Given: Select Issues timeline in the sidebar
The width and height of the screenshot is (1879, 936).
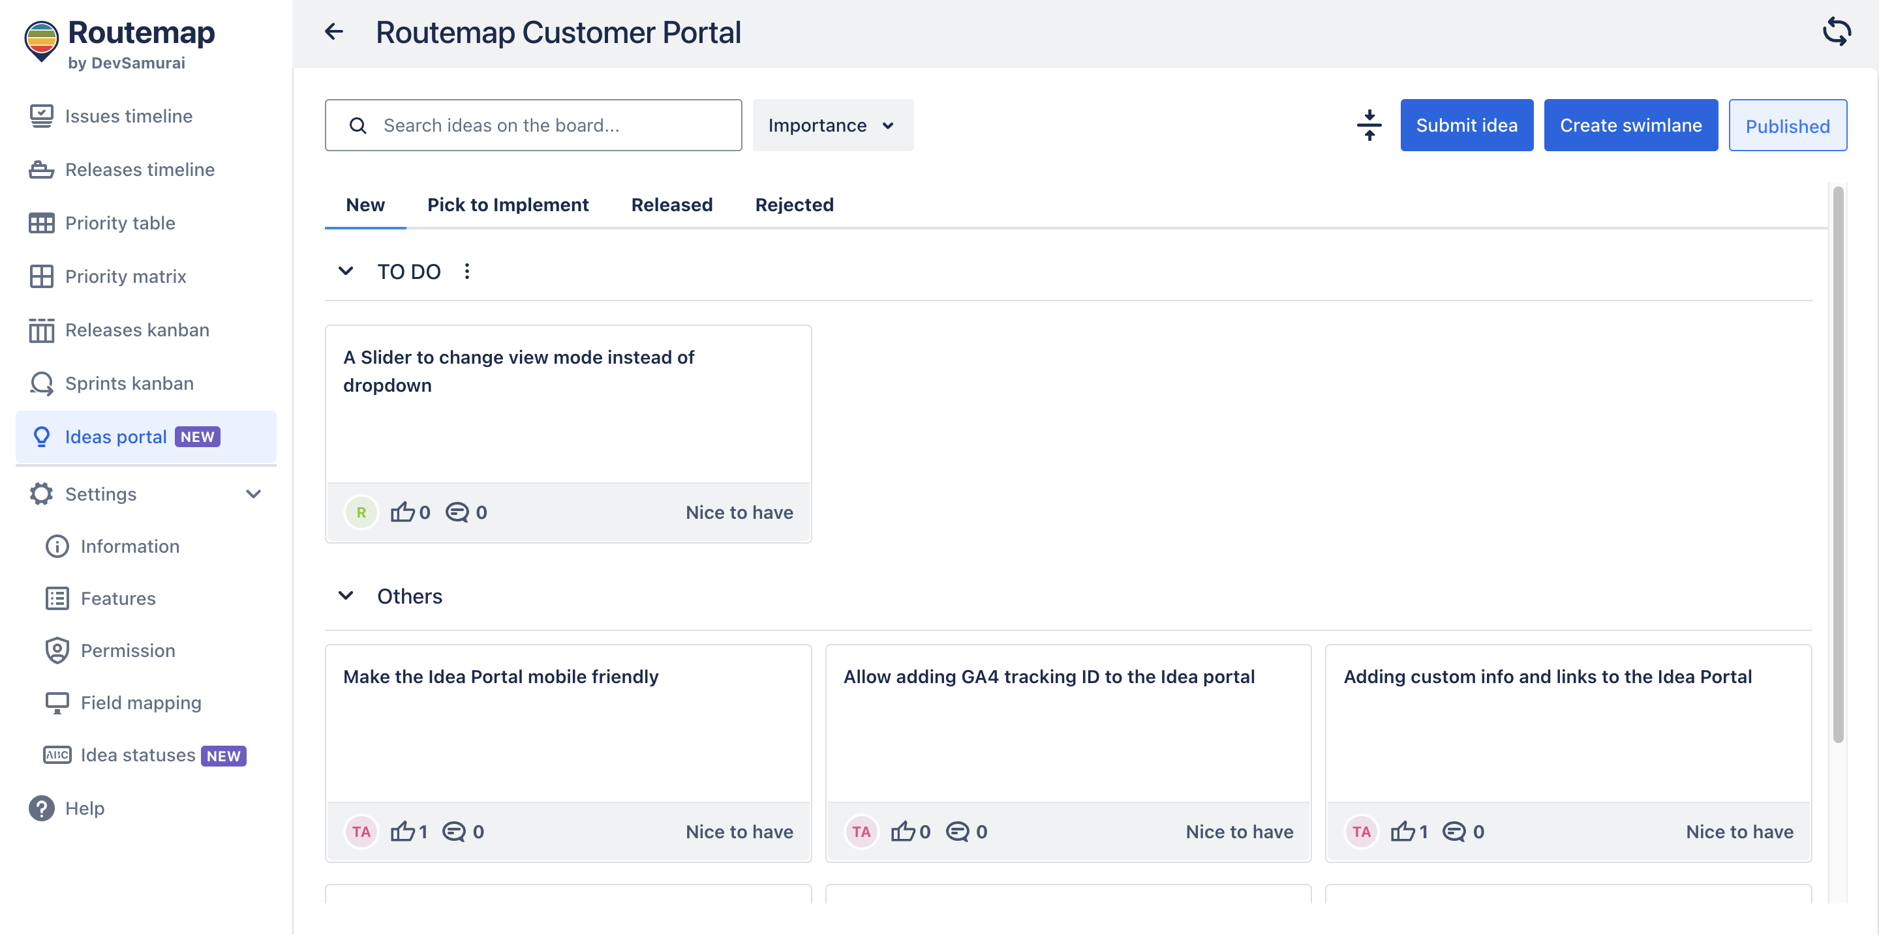Looking at the screenshot, I should pyautogui.click(x=129, y=116).
